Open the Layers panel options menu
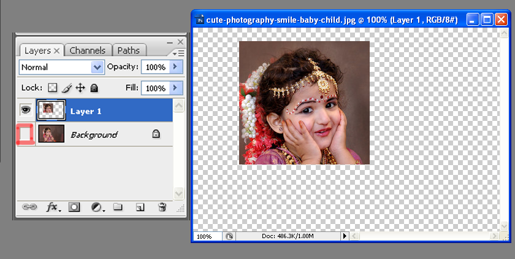The width and height of the screenshot is (515, 259). point(180,53)
